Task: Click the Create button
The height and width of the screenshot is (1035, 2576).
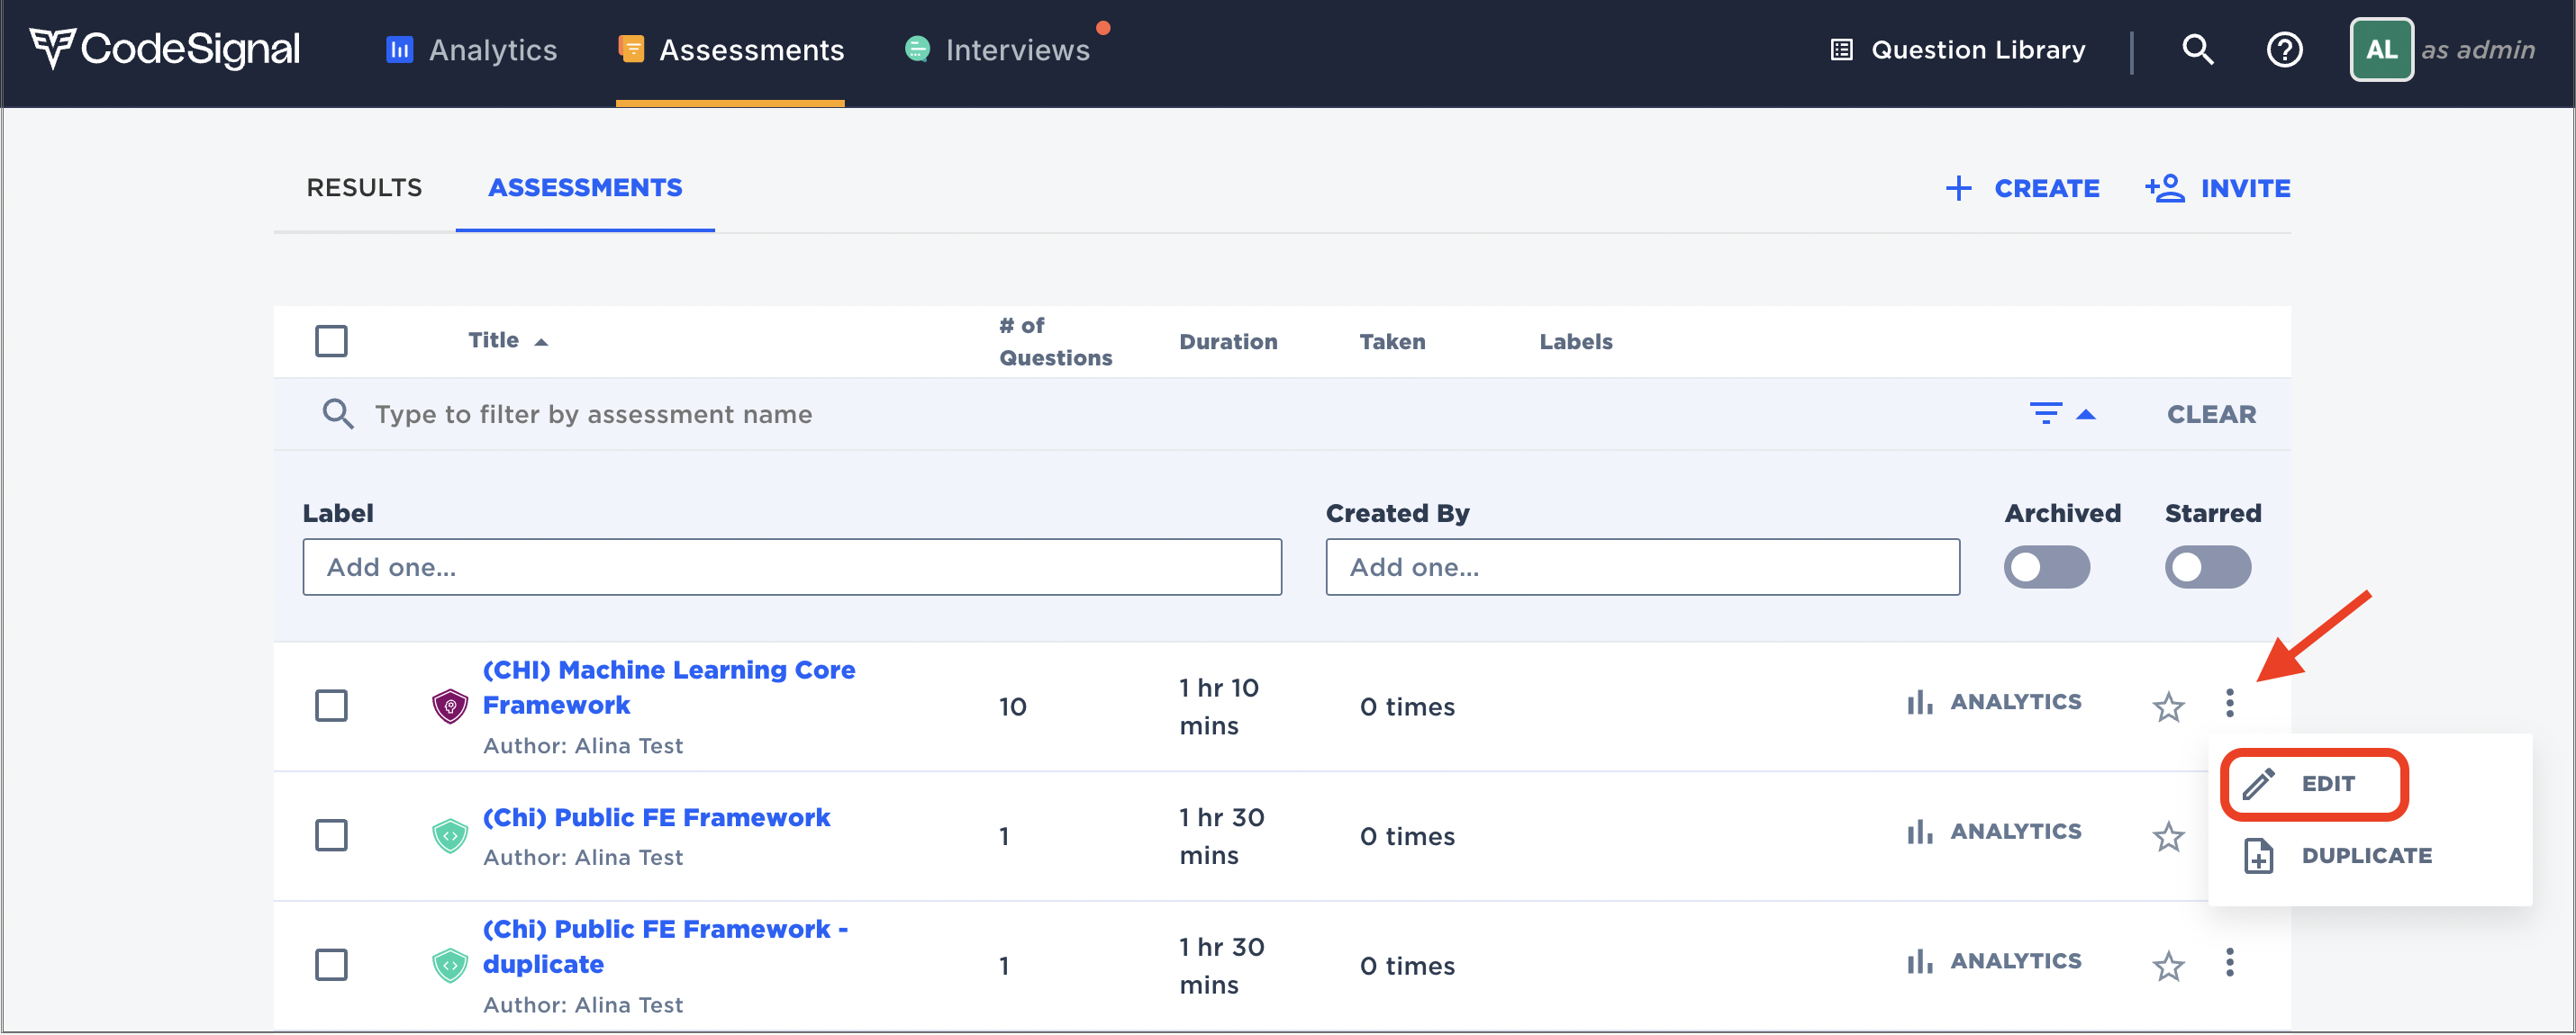Action: [2022, 188]
